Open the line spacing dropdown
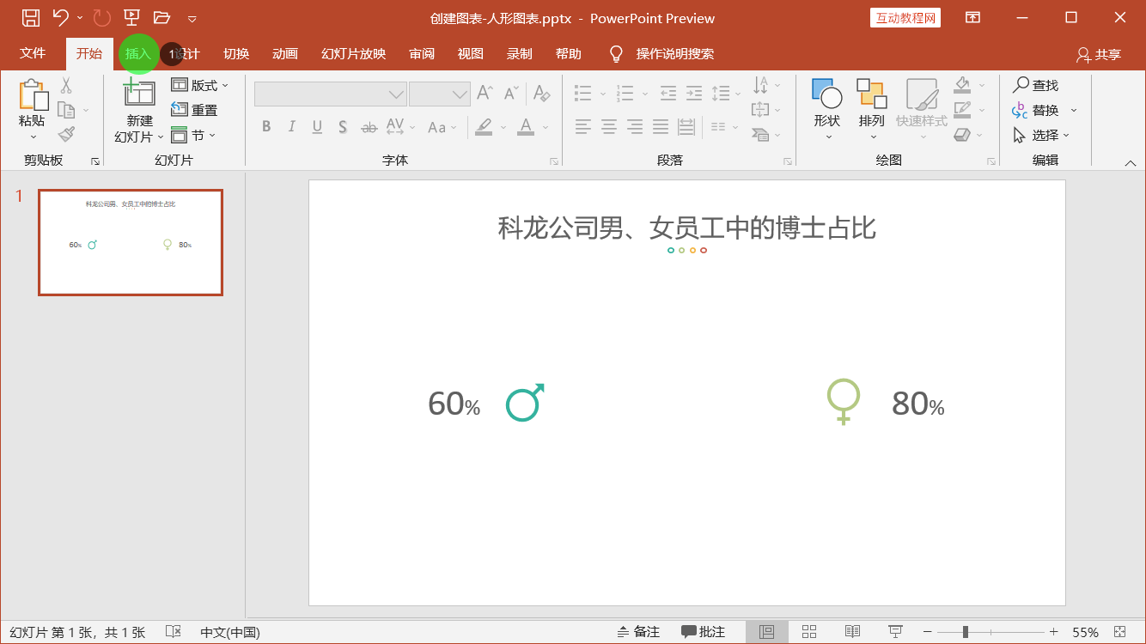 point(726,93)
